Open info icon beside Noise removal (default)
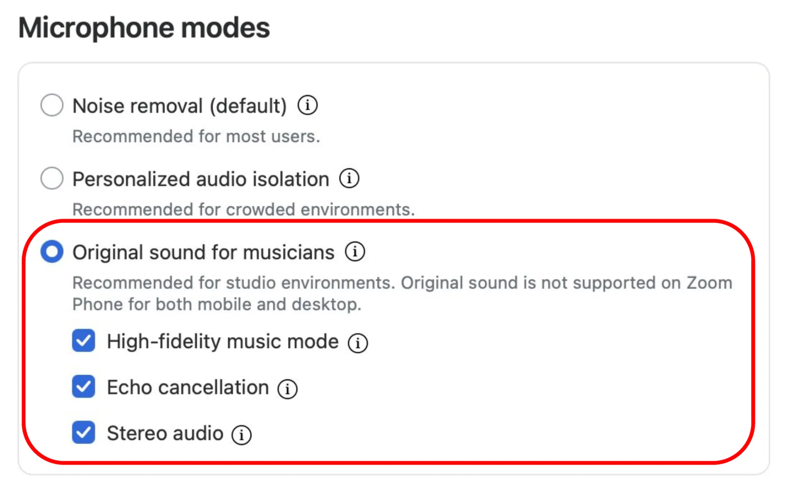 pyautogui.click(x=307, y=105)
